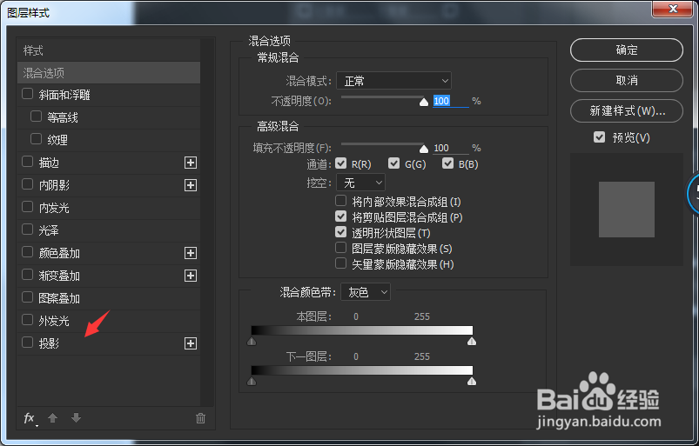
Task: Enable the 等高线 checkbox
Action: point(36,116)
